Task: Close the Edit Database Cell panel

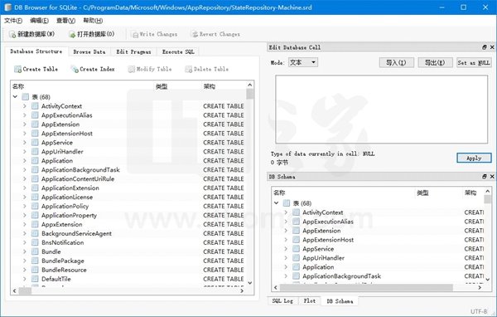Action: click(492, 47)
